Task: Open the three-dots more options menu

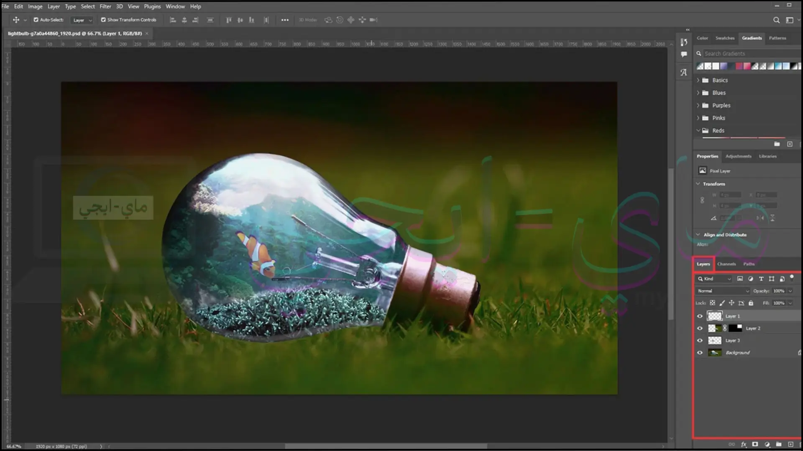Action: coord(285,20)
